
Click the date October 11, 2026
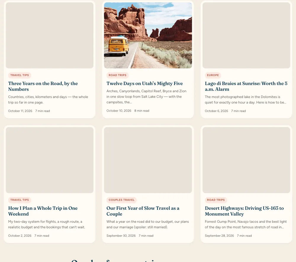coord(20,111)
